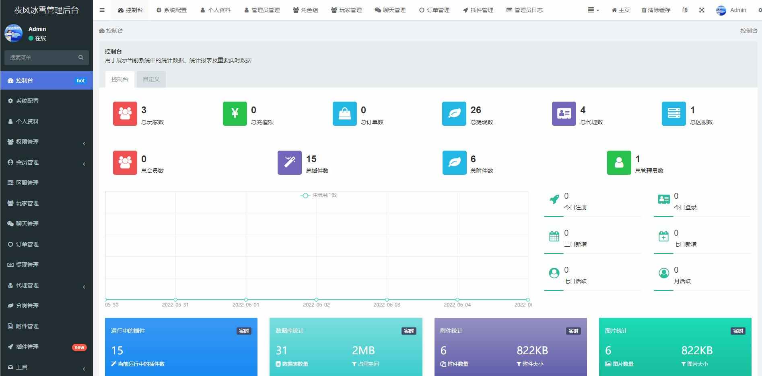Click the server icon for 总区服数
The image size is (762, 376).
[x=674, y=114]
